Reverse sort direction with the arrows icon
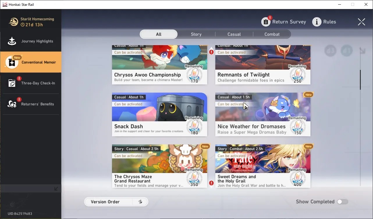The image size is (373, 219). 140,202
